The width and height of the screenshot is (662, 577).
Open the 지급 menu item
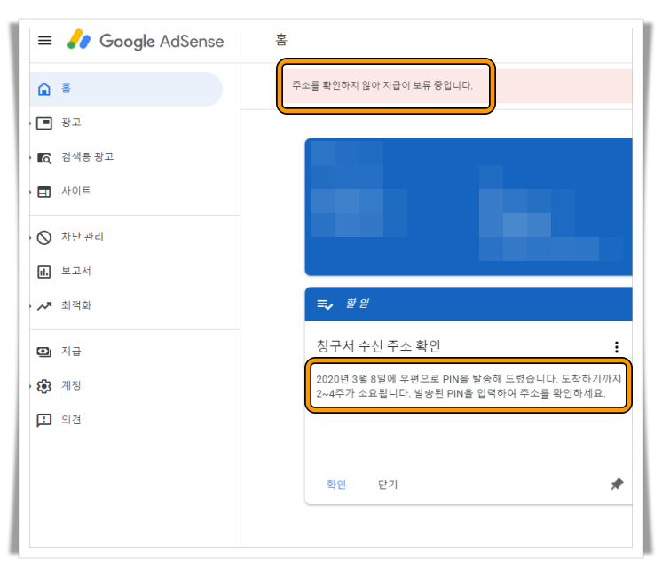click(71, 351)
